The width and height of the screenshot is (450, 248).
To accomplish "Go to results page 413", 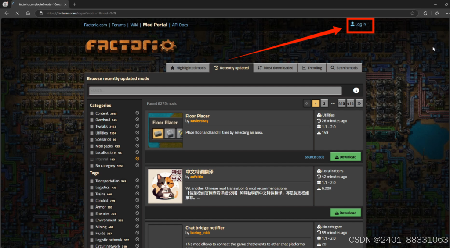I will [x=341, y=103].
